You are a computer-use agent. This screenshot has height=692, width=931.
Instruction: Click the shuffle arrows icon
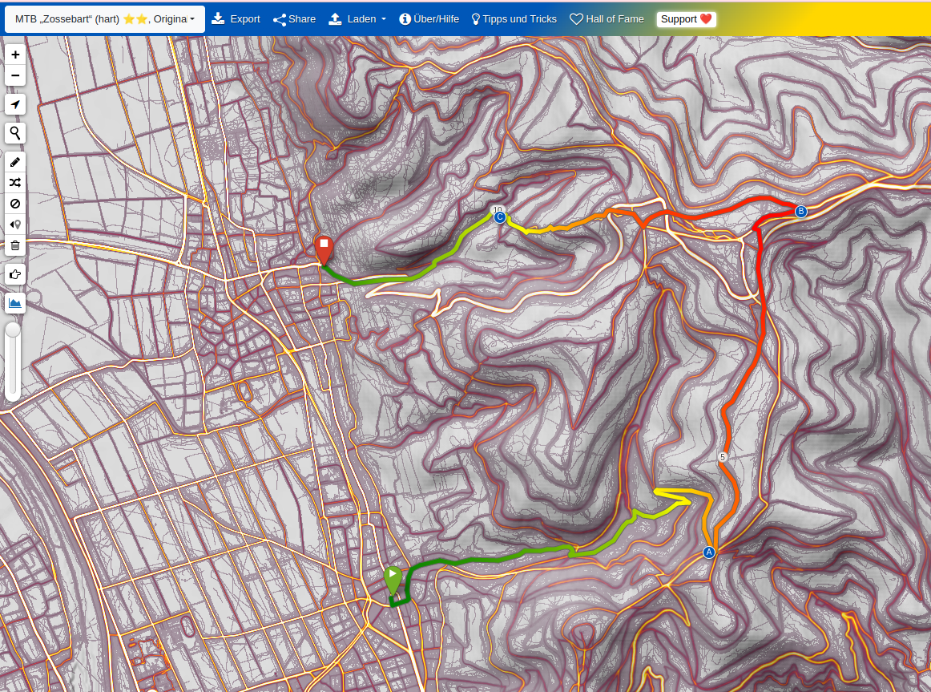(x=15, y=183)
